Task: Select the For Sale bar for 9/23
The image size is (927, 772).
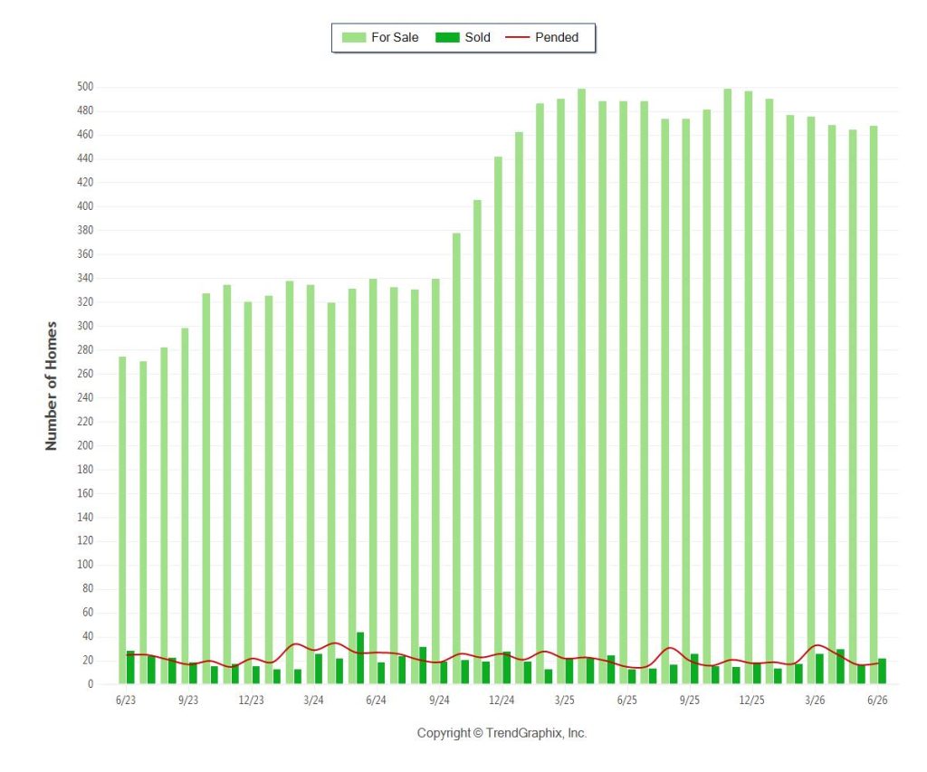Action: click(185, 506)
